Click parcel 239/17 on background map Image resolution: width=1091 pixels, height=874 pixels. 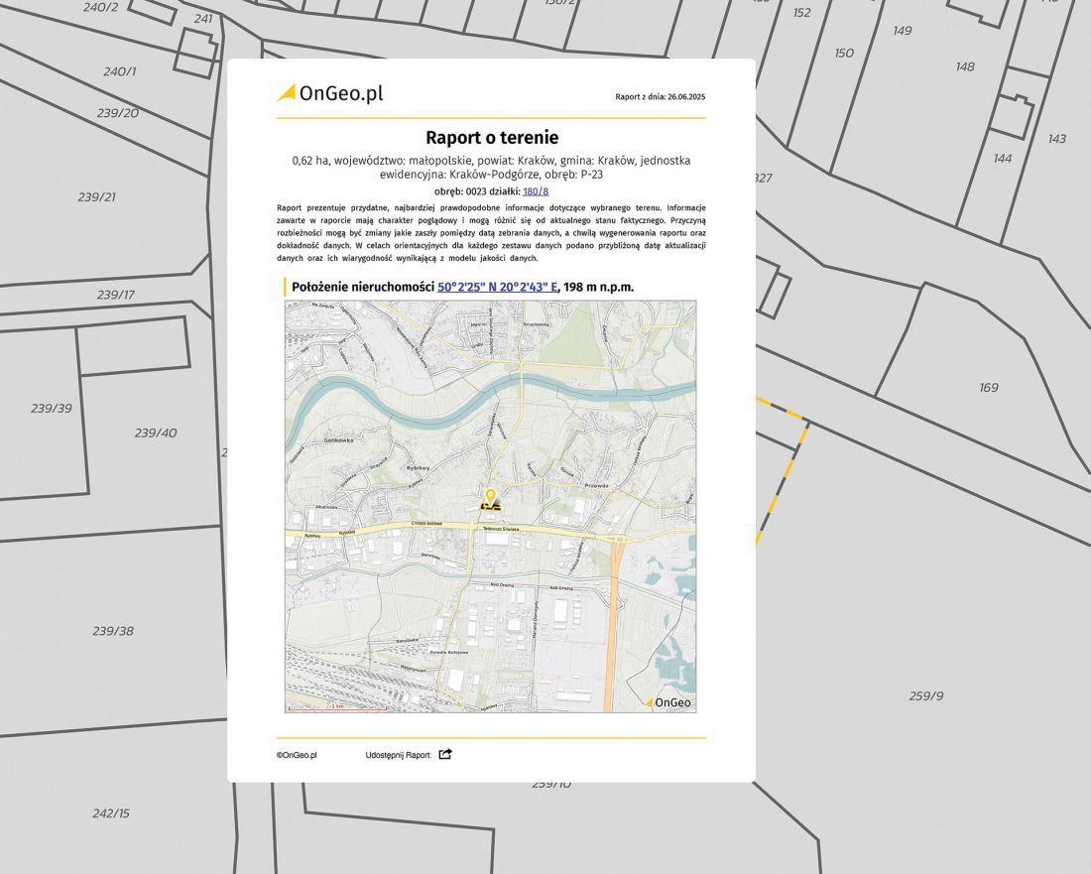point(115,295)
